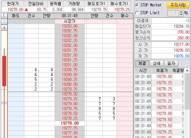Viewport: 191px width, 138px height.
Task: Click the tick count input field
Action: (173, 13)
